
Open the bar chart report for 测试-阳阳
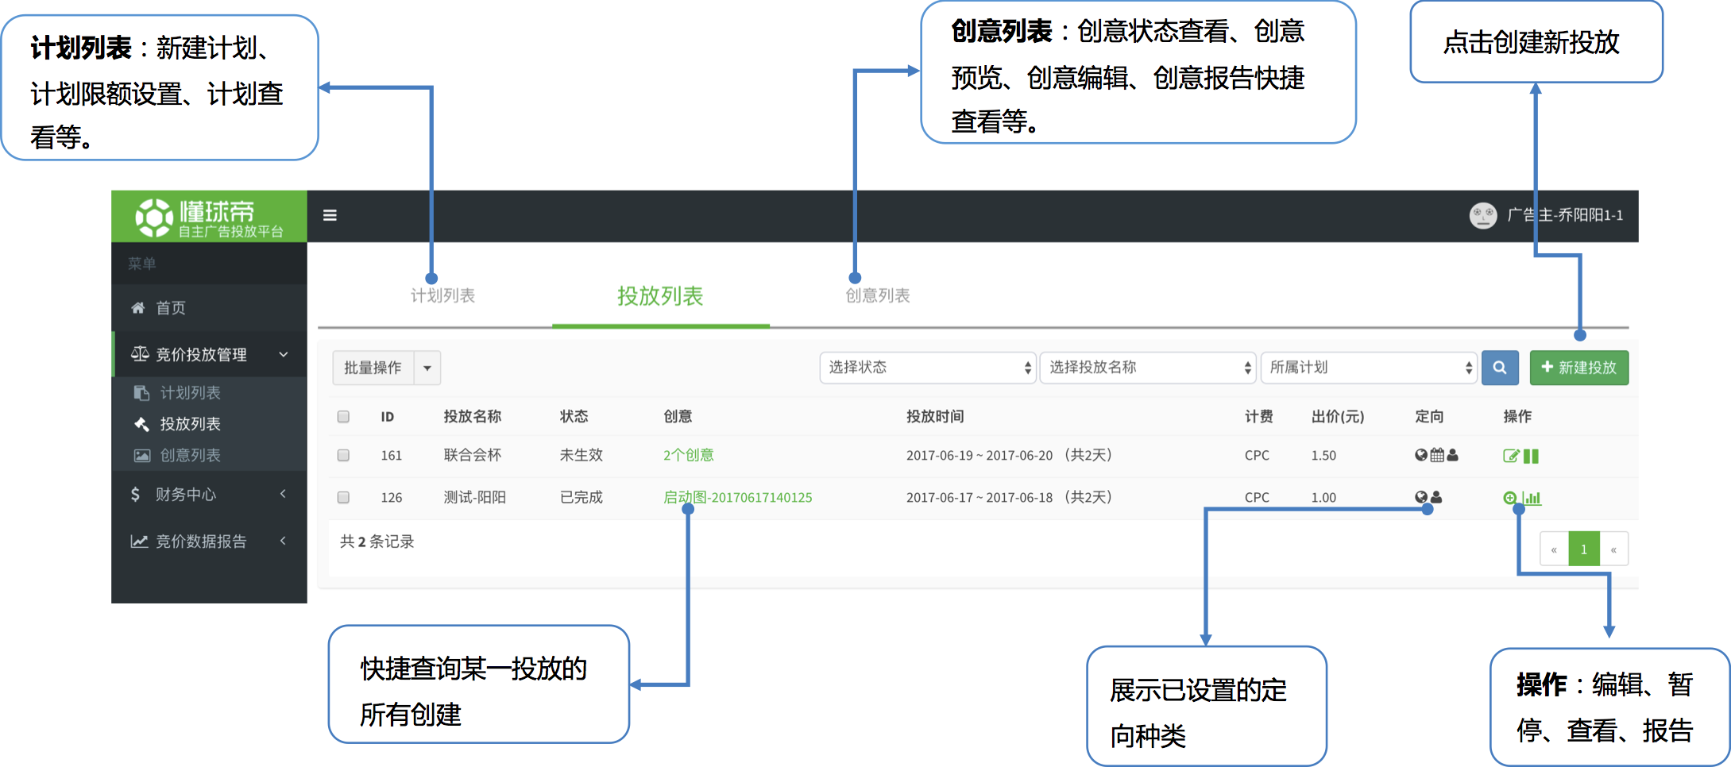coord(1532,498)
